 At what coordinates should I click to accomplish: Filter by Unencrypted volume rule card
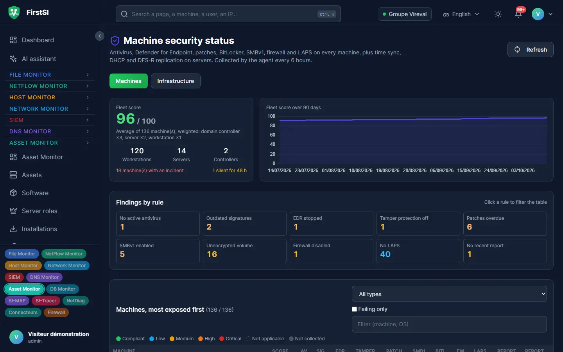[244, 251]
